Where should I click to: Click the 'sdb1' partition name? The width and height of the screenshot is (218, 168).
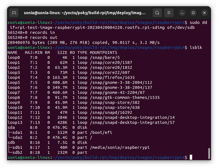click(17, 148)
